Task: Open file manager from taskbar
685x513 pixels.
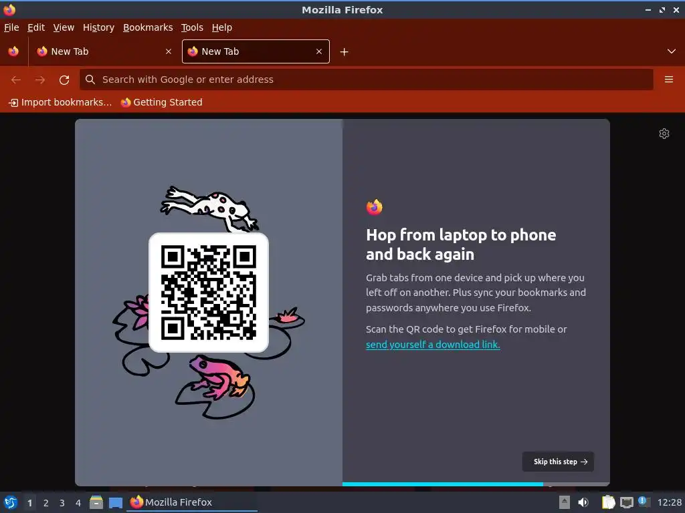Action: click(x=96, y=502)
